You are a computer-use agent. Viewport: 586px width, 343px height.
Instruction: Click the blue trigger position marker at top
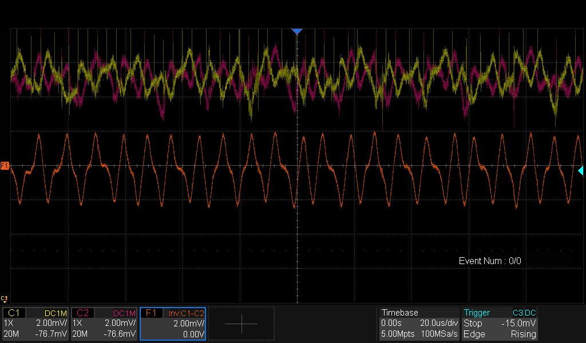[296, 31]
